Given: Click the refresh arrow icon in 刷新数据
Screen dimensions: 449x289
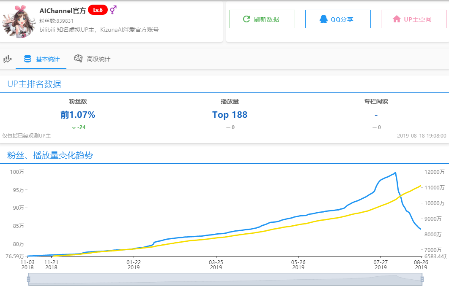Looking at the screenshot, I should 246,19.
